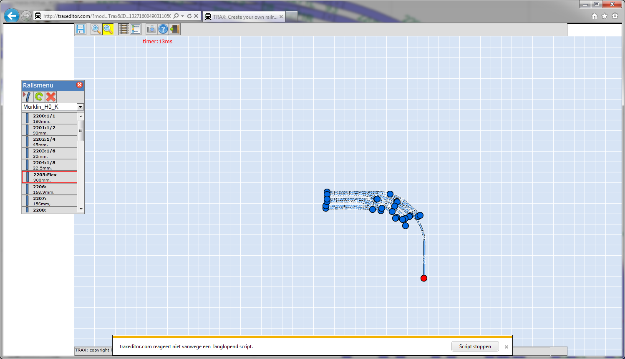Click the Script stoppen button
Viewport: 625px width, 359px height.
[x=475, y=347]
